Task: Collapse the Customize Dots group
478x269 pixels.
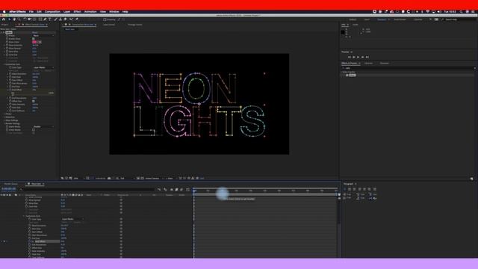Action: pyautogui.click(x=4, y=64)
